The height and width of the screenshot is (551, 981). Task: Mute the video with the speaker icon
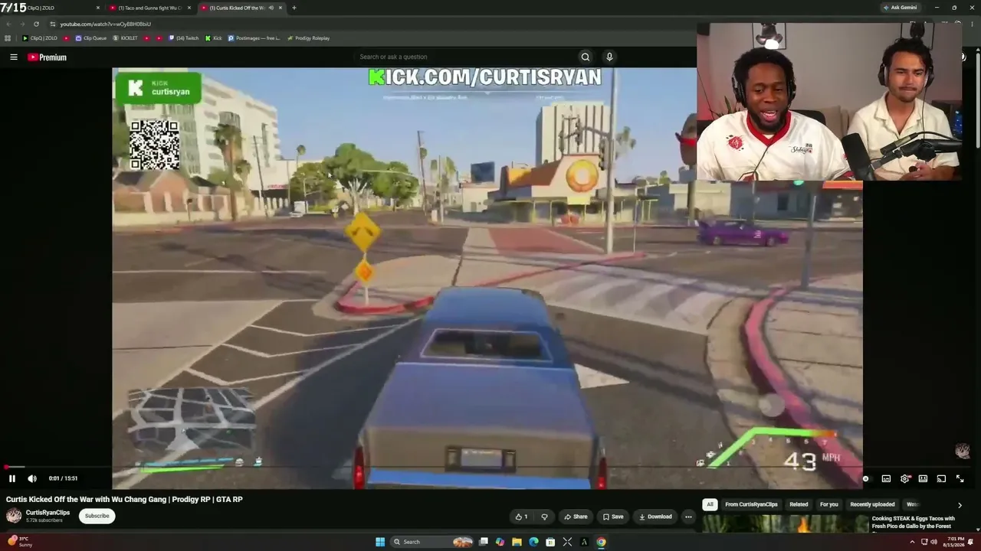tap(32, 478)
